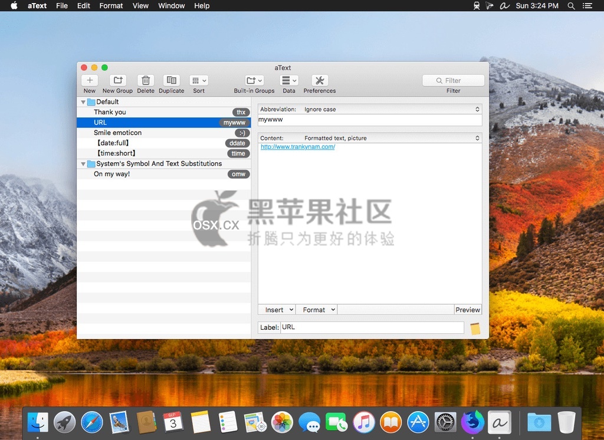
Task: Select the URL snippet row
Action: [164, 123]
